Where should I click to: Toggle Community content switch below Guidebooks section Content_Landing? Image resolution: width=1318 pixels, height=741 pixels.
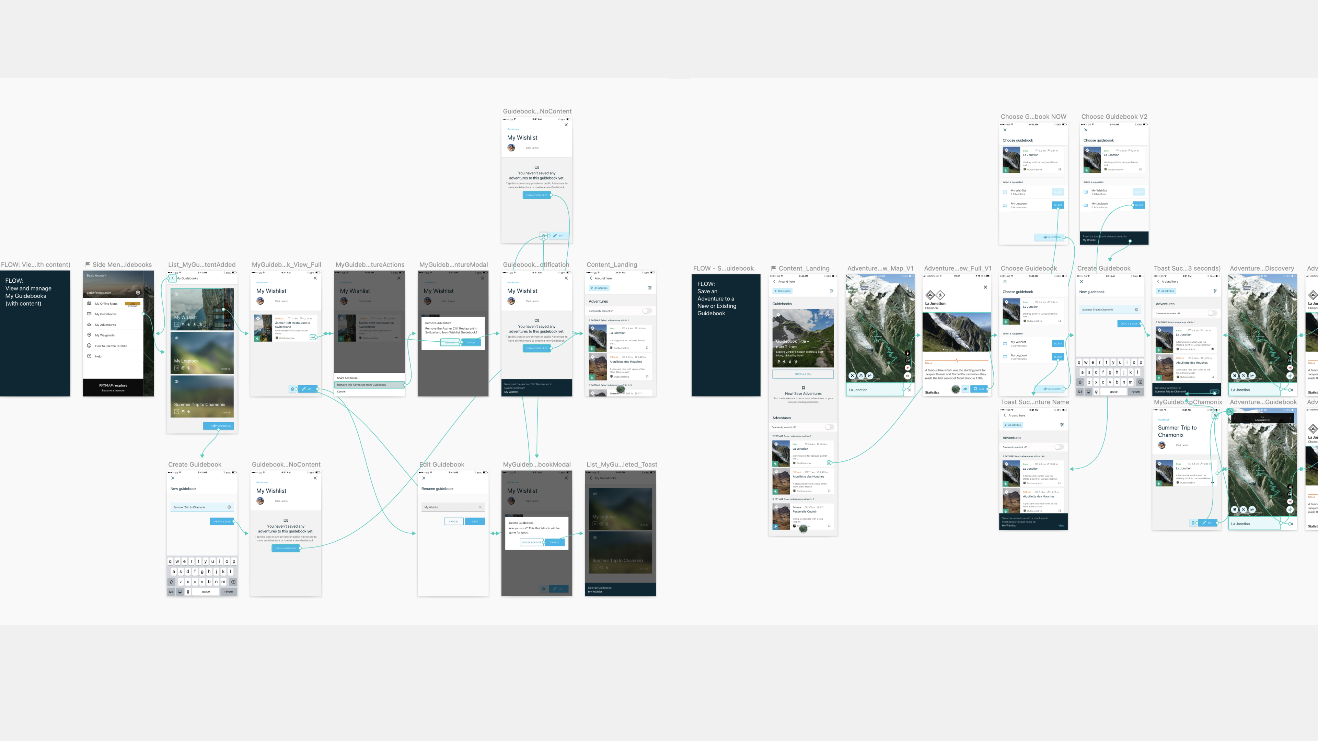click(x=829, y=427)
